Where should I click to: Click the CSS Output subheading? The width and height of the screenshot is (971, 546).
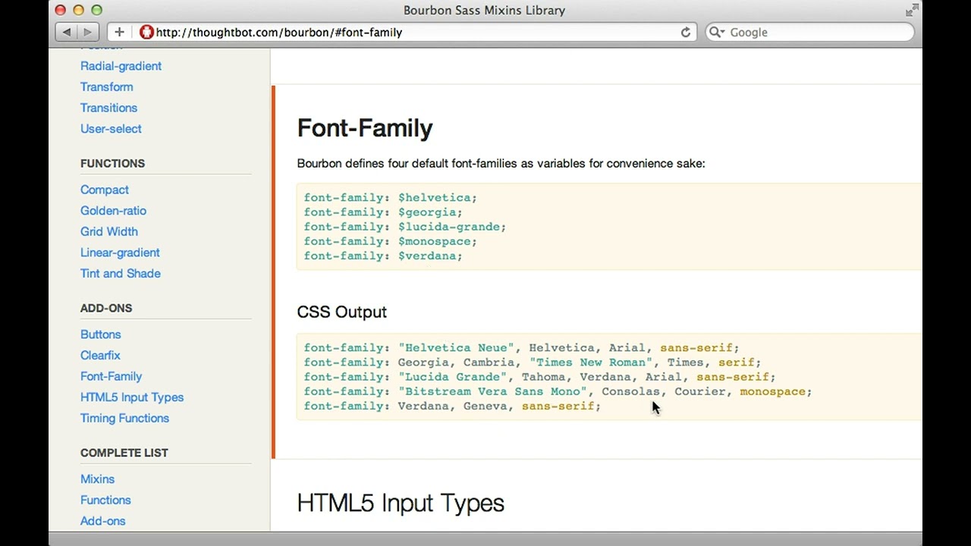[x=342, y=312]
